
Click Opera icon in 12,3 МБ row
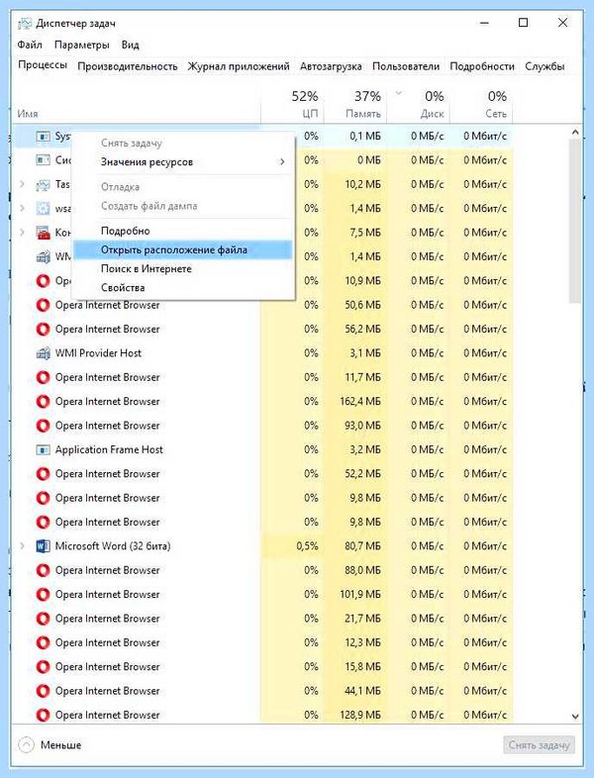[x=44, y=643]
